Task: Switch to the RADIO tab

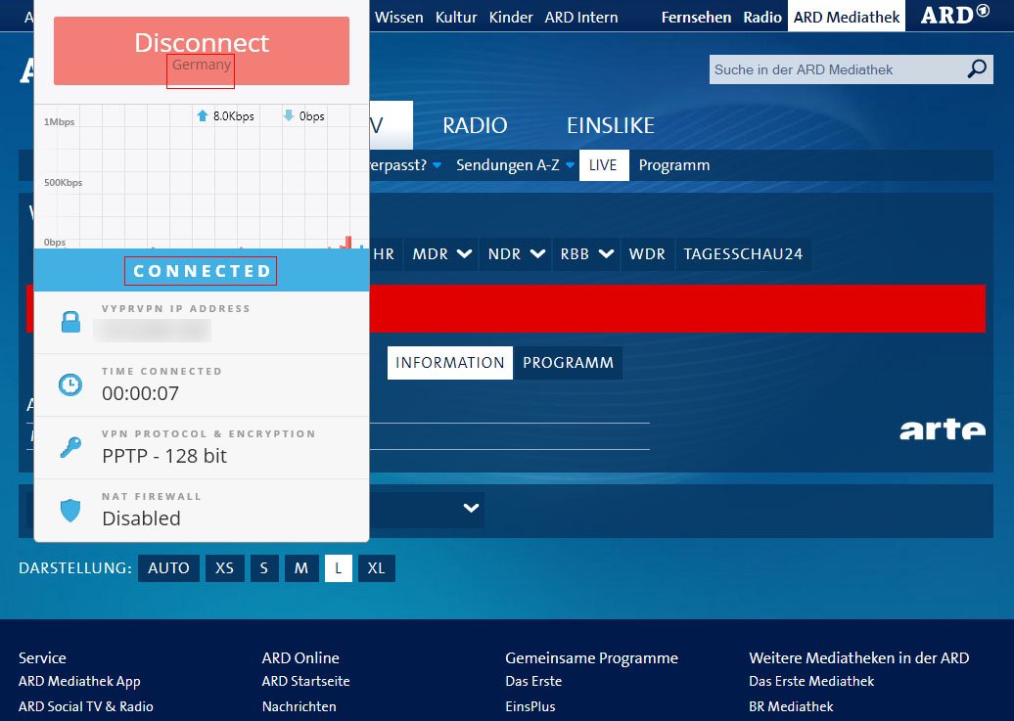Action: point(475,125)
